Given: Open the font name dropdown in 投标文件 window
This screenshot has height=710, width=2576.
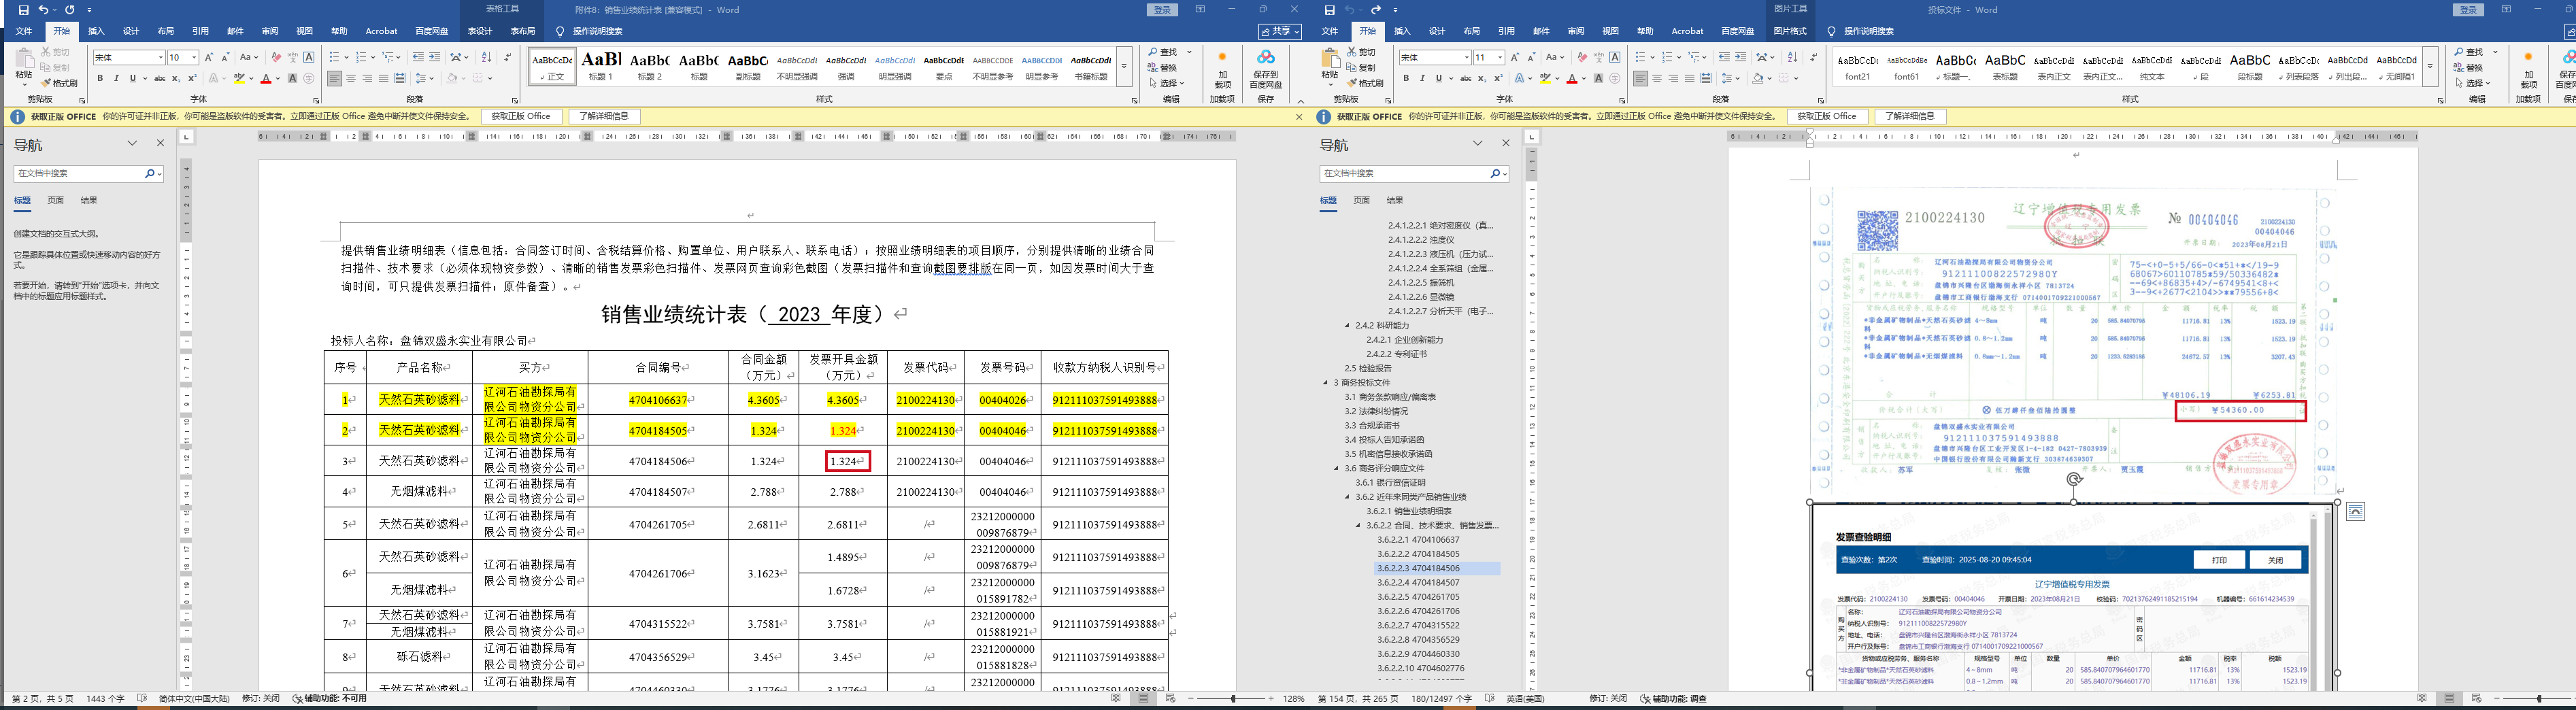Looking at the screenshot, I should tap(1466, 57).
